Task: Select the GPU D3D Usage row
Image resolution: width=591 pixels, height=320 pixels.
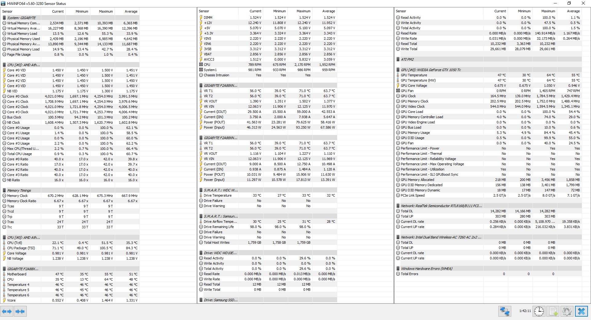Action: (489, 138)
